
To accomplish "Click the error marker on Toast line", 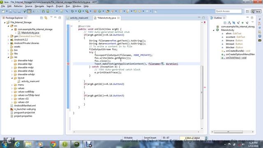I will 68,64.
